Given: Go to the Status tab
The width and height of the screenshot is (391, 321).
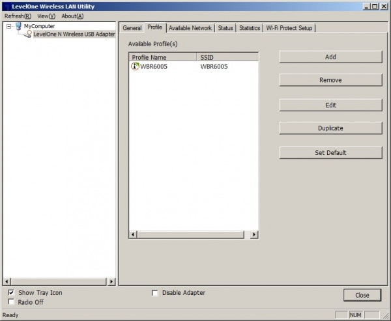Looking at the screenshot, I should (x=225, y=28).
